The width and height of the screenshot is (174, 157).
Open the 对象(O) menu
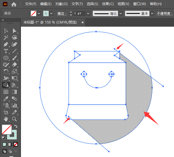click(61, 4)
